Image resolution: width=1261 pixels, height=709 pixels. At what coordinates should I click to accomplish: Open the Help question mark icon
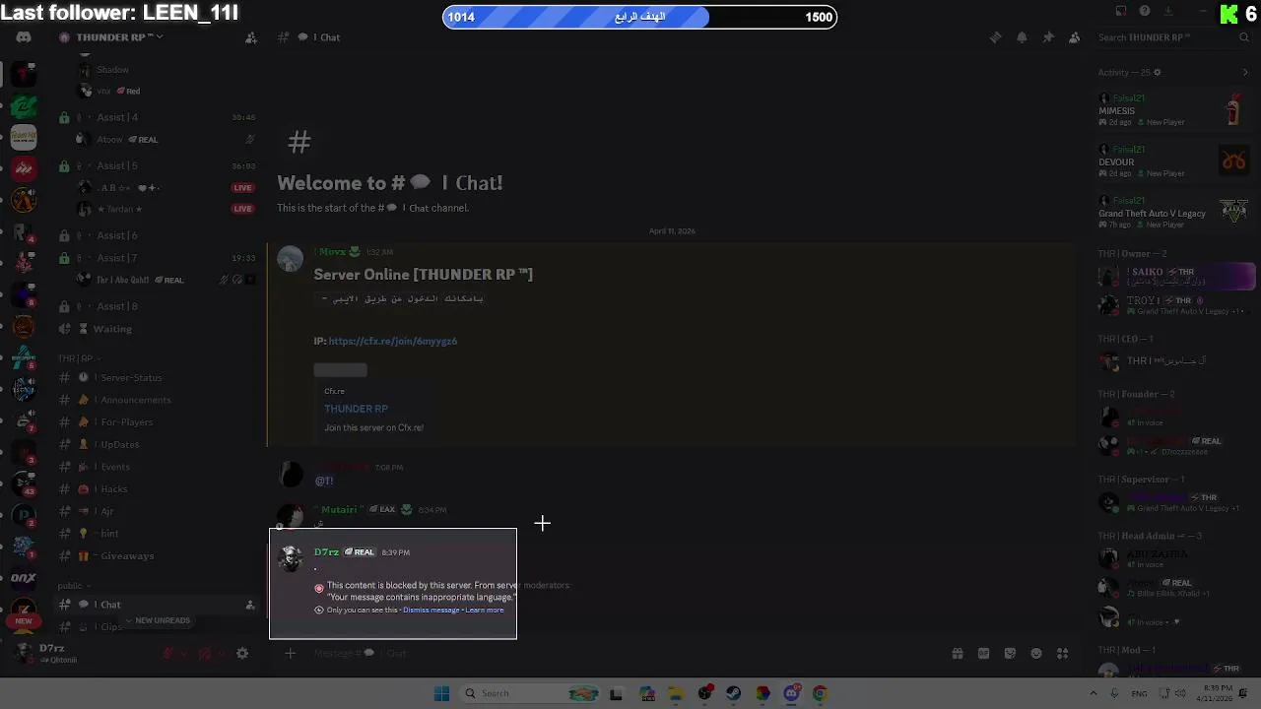point(1145,11)
